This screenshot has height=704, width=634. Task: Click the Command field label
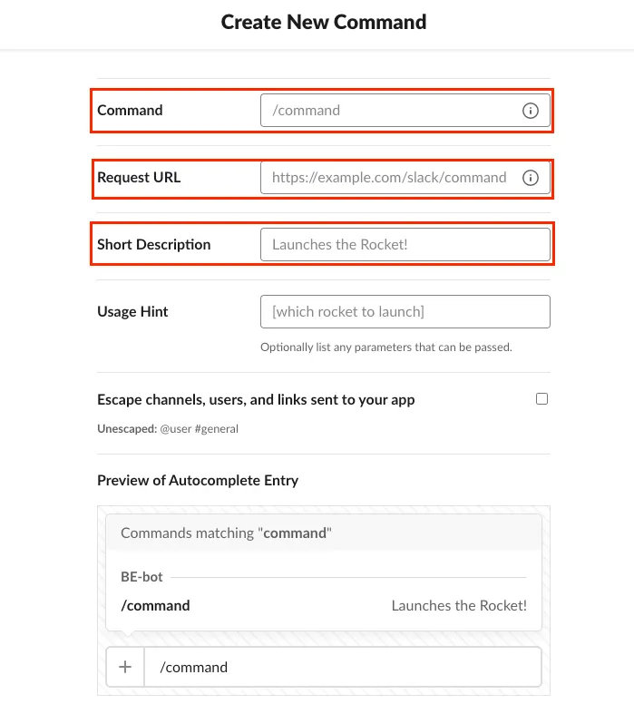coord(130,111)
